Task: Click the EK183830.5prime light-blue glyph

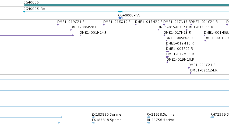Action: [93, 117]
